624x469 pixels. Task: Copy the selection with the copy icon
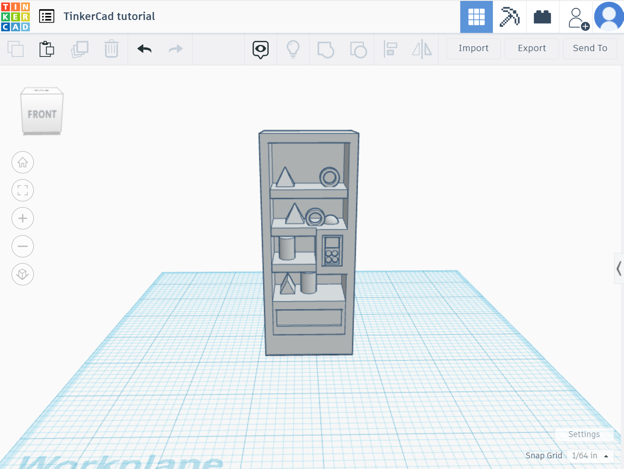[x=16, y=49]
